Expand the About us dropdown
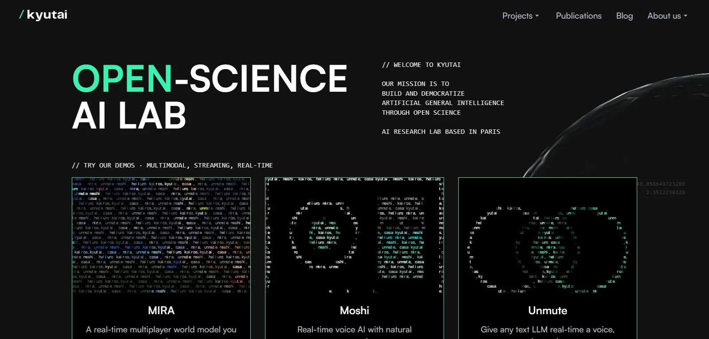709x339 pixels. point(667,16)
